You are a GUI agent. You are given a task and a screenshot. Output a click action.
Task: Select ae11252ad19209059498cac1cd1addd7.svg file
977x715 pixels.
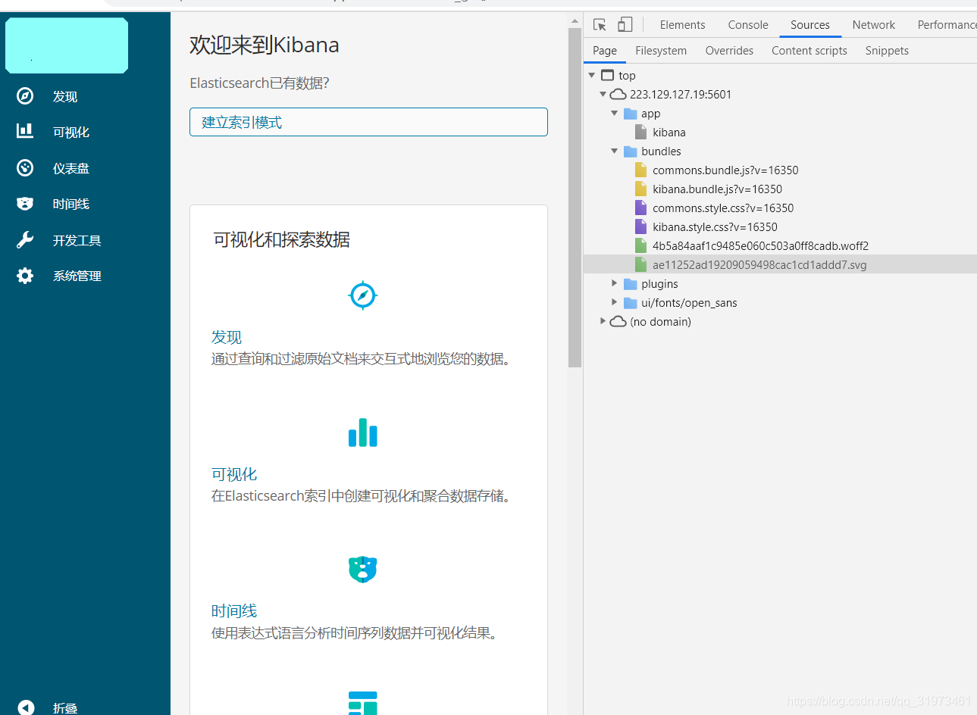(759, 264)
